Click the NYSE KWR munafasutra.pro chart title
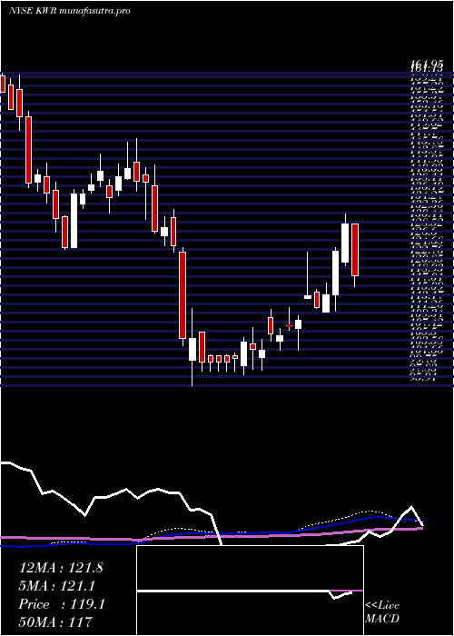The height and width of the screenshot is (636, 454). (69, 11)
